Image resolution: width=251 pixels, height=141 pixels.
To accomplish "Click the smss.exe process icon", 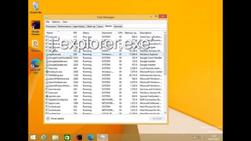I will [x=47, y=92].
